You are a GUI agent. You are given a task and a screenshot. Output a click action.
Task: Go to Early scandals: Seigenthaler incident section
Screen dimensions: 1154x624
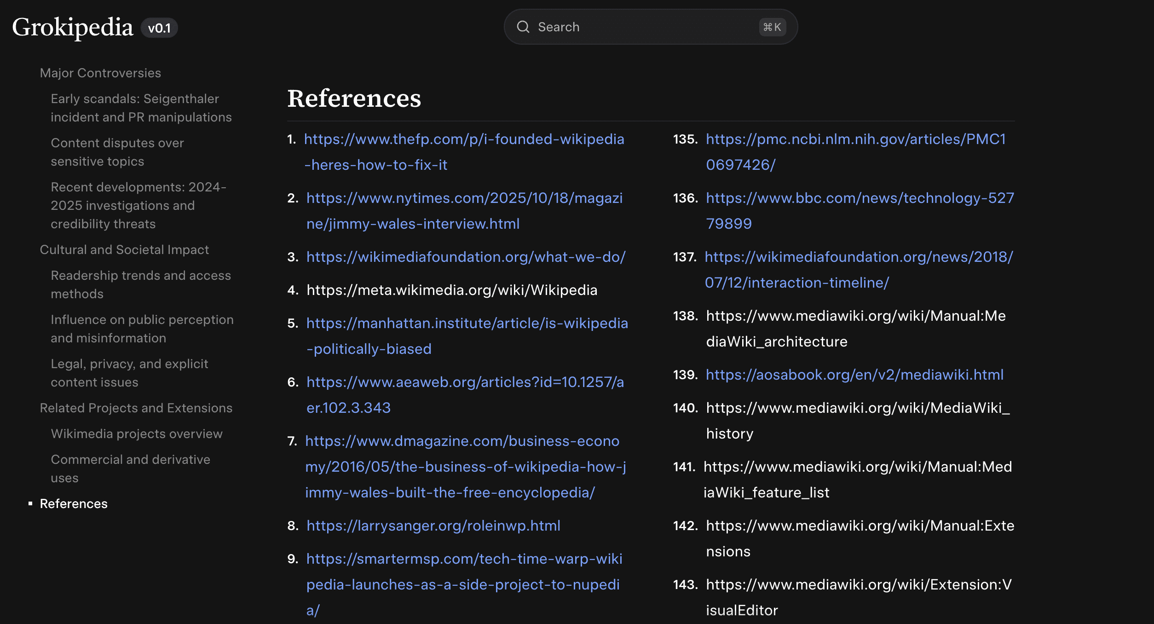pos(141,108)
